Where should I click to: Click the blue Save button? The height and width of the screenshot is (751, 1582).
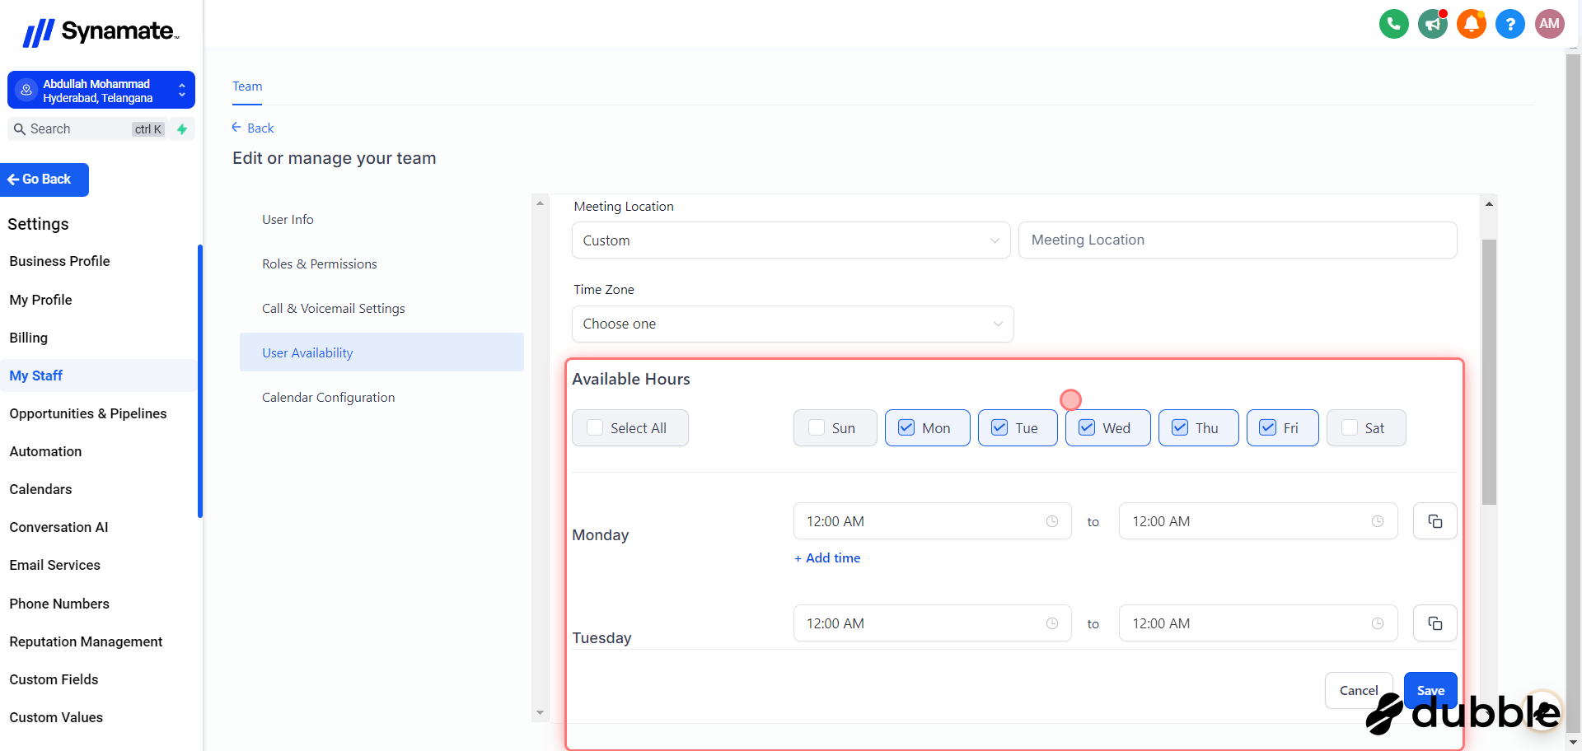tap(1430, 690)
